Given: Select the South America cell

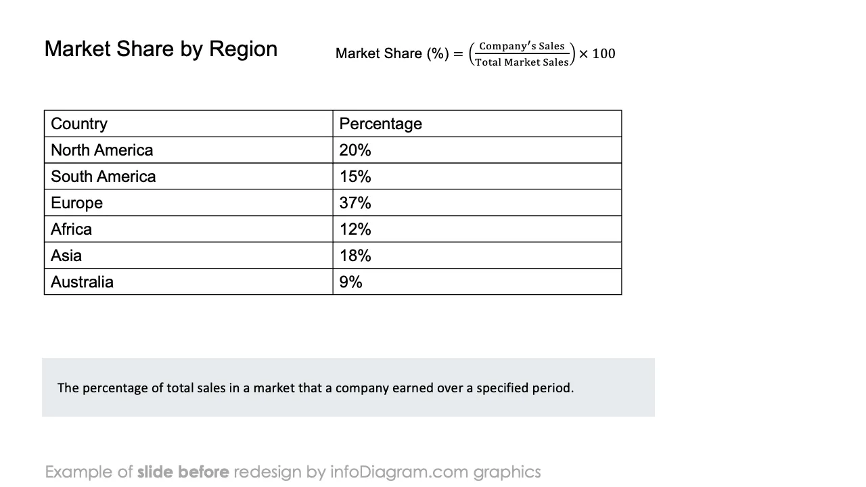Looking at the screenshot, I should pyautogui.click(x=189, y=177).
